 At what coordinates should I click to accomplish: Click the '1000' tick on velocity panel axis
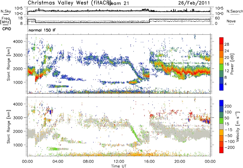[19, 145]
